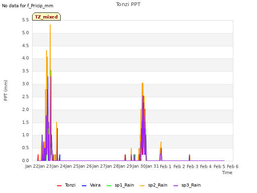Viewport: 257px width, 193px height.
Task: Toggle the sp1_Rain legend entry
Action: pyautogui.click(x=120, y=185)
